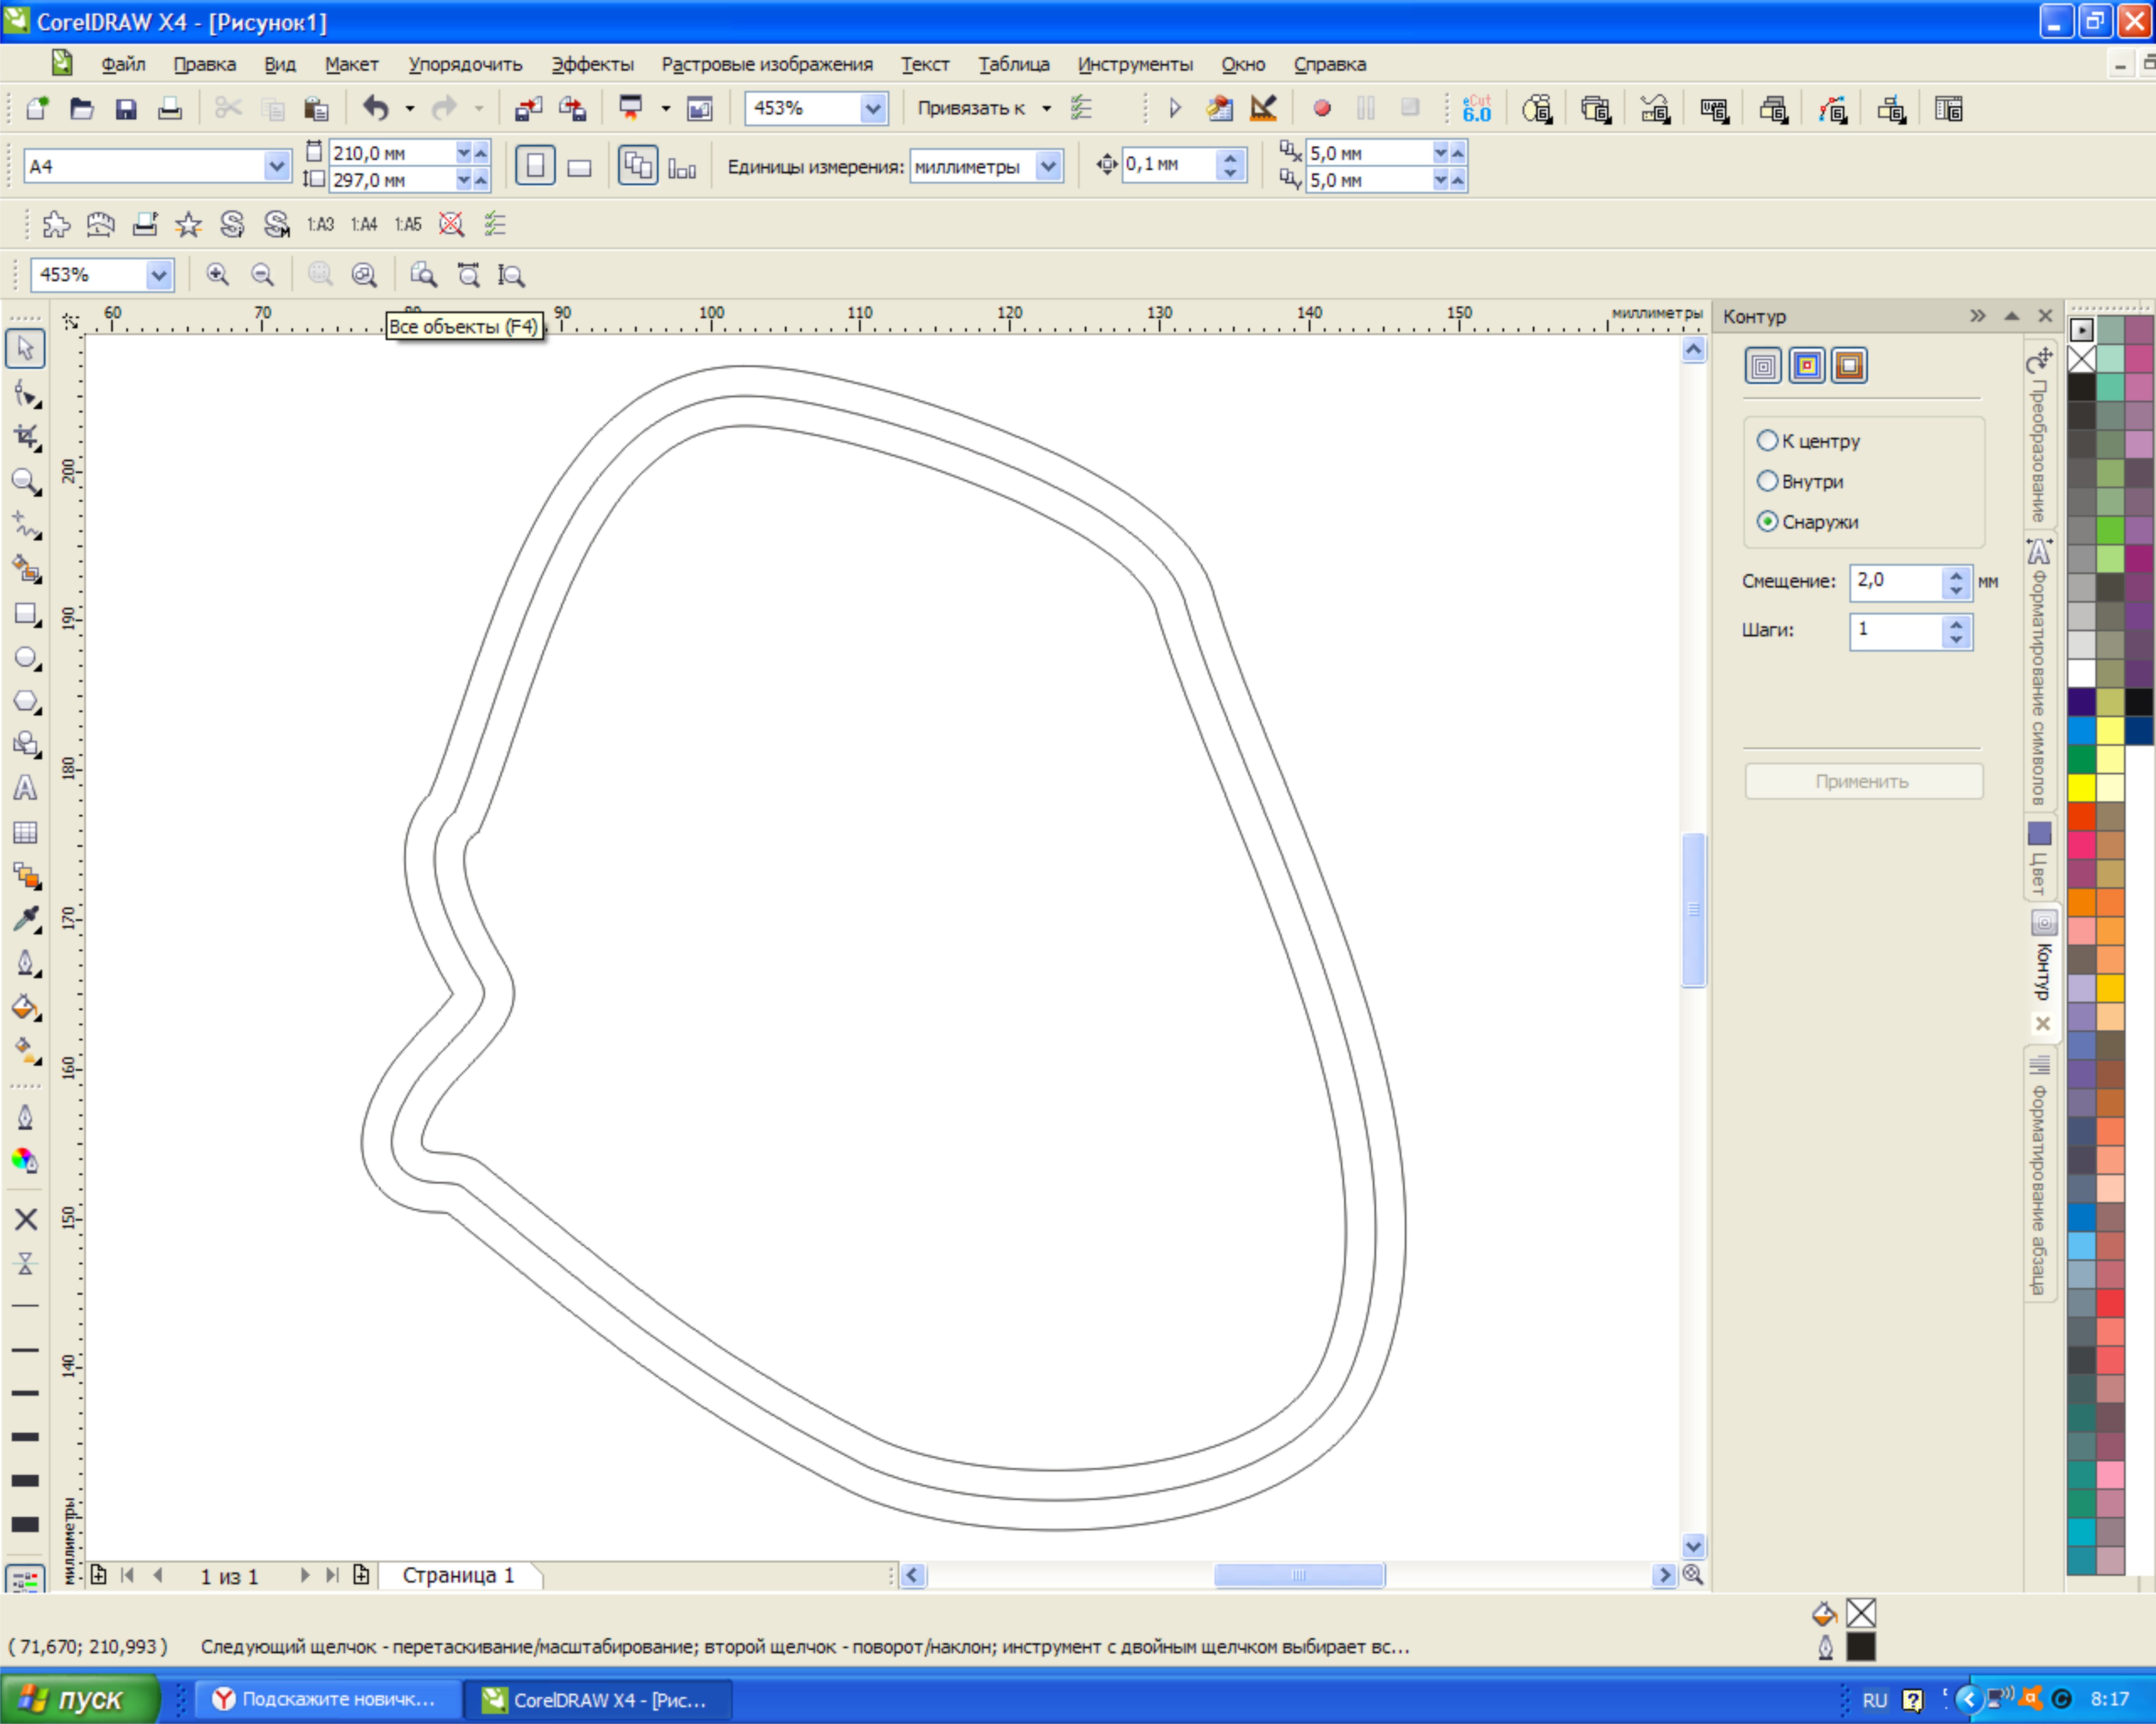Image resolution: width=2156 pixels, height=1724 pixels.
Task: Create a new document
Action: [x=37, y=108]
